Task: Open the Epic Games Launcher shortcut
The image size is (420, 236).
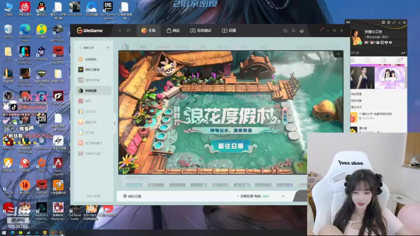Action: point(108,10)
